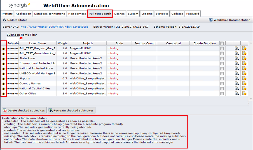Click the Update Status refresh icon
This screenshot has width=253, height=150.
[4, 20]
